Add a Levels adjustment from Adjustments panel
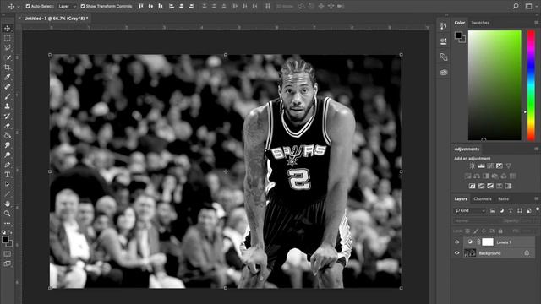The width and height of the screenshot is (541, 304). [481, 166]
